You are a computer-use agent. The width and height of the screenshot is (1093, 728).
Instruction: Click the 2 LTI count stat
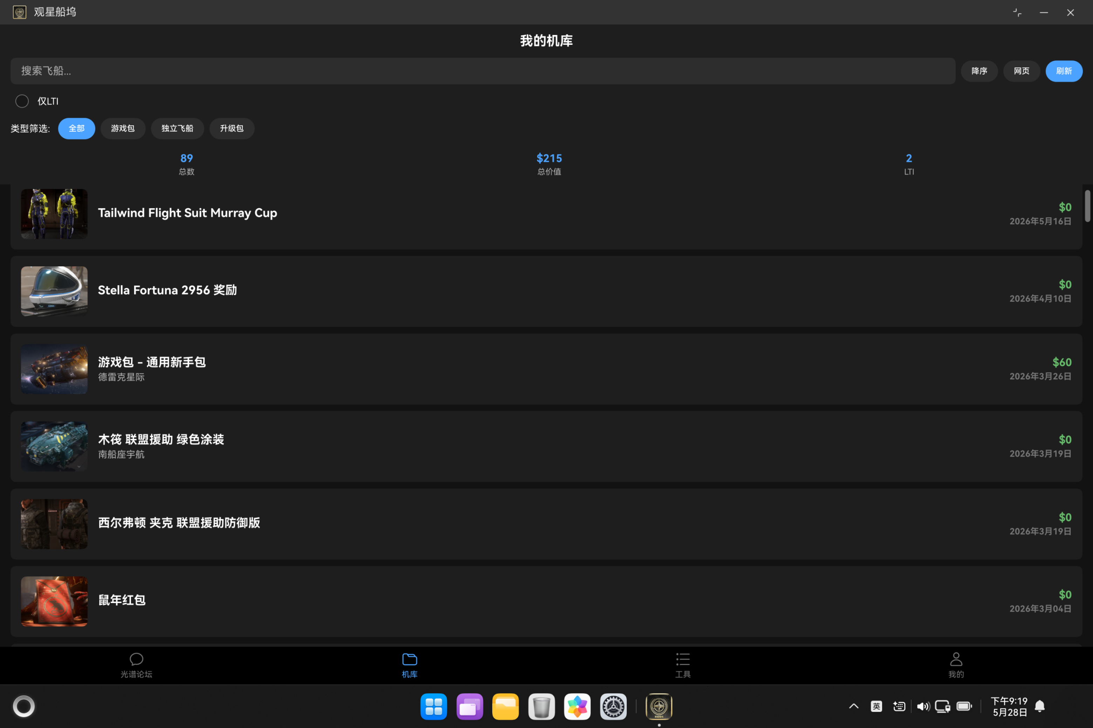click(x=909, y=164)
